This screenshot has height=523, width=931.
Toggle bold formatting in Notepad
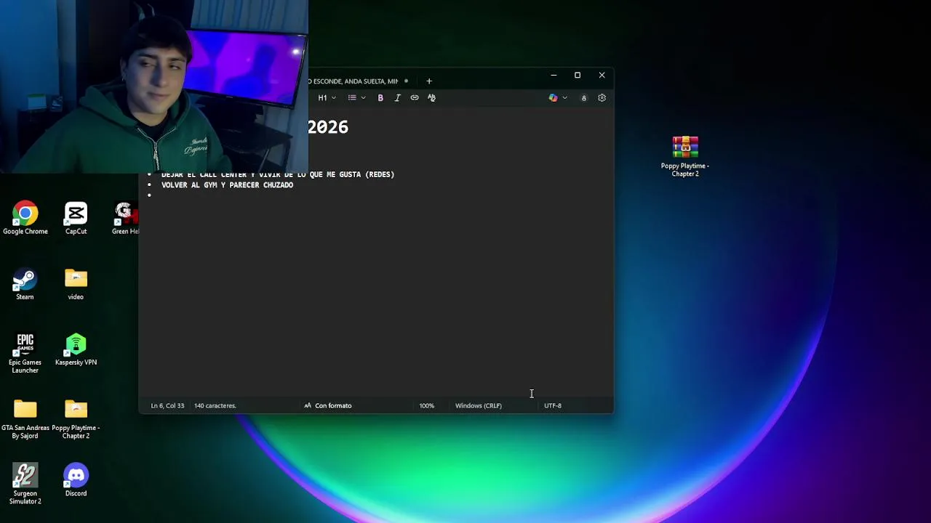coord(380,98)
